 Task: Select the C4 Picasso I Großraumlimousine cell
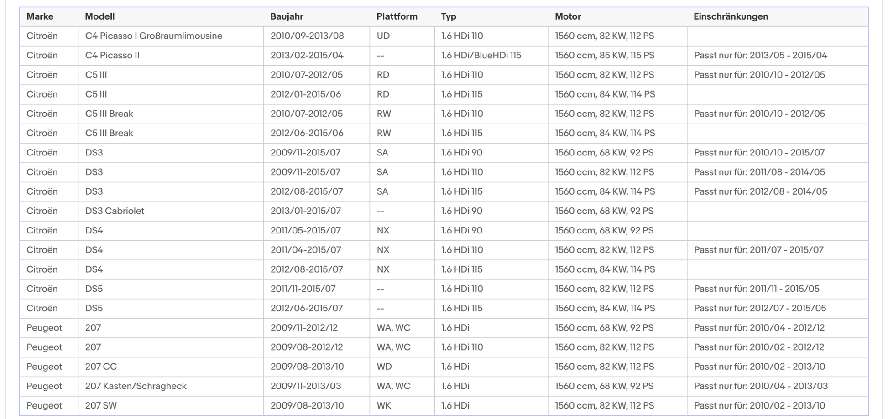click(154, 36)
